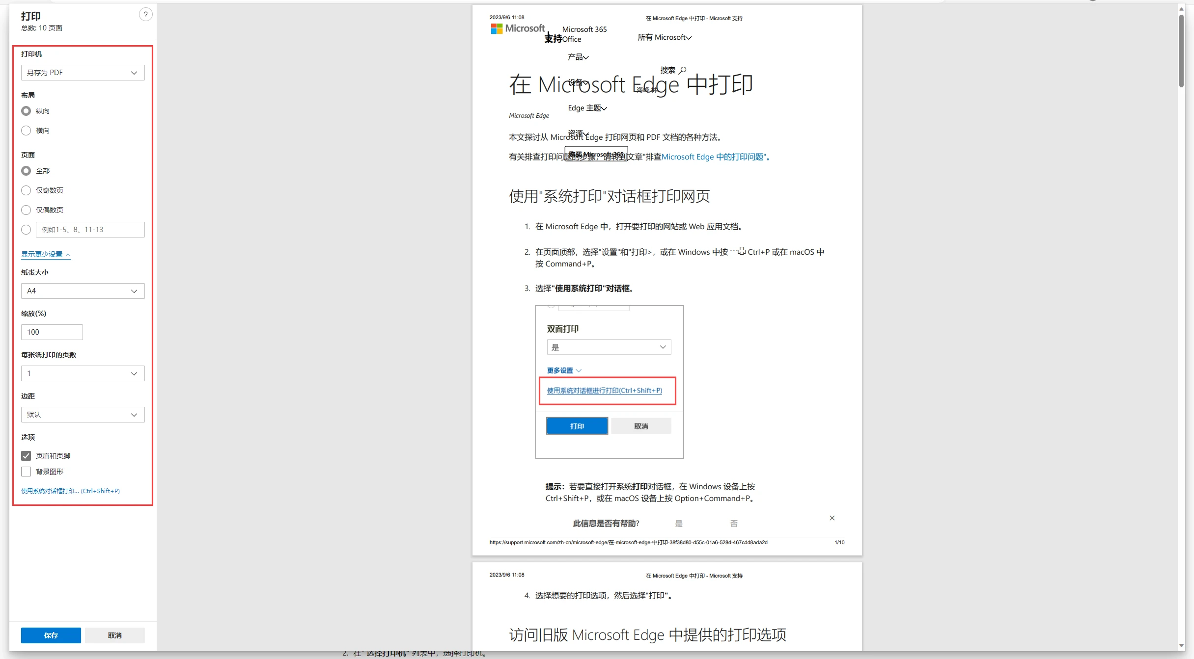Click the 缩放(%) input showing 100
Screen dimensions: 1194x659
pyautogui.click(x=52, y=332)
